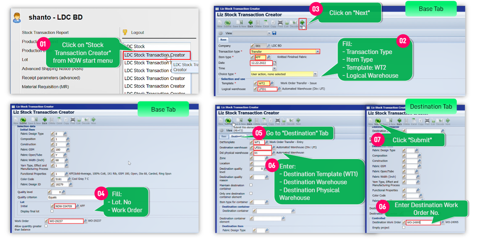Click Submit icon in Destination Work Order window
This screenshot has width=481, height=248.
coord(378,121)
